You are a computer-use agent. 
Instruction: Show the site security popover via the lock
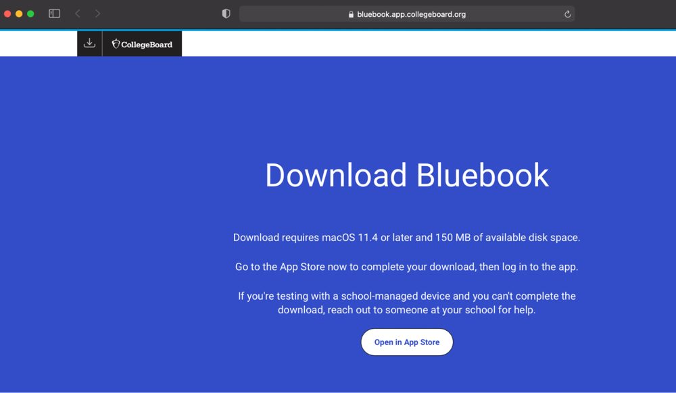350,14
